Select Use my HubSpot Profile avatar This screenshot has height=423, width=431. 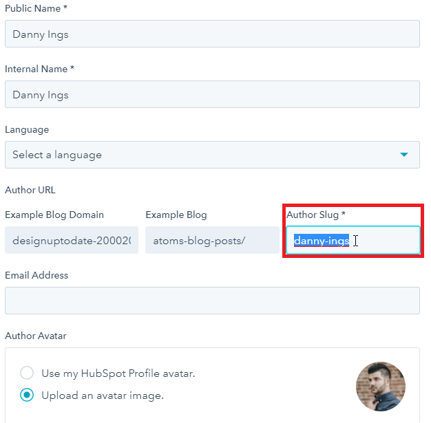[x=27, y=373]
